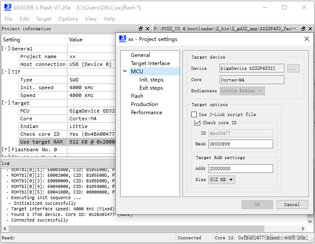Open the File menu

[9, 19]
